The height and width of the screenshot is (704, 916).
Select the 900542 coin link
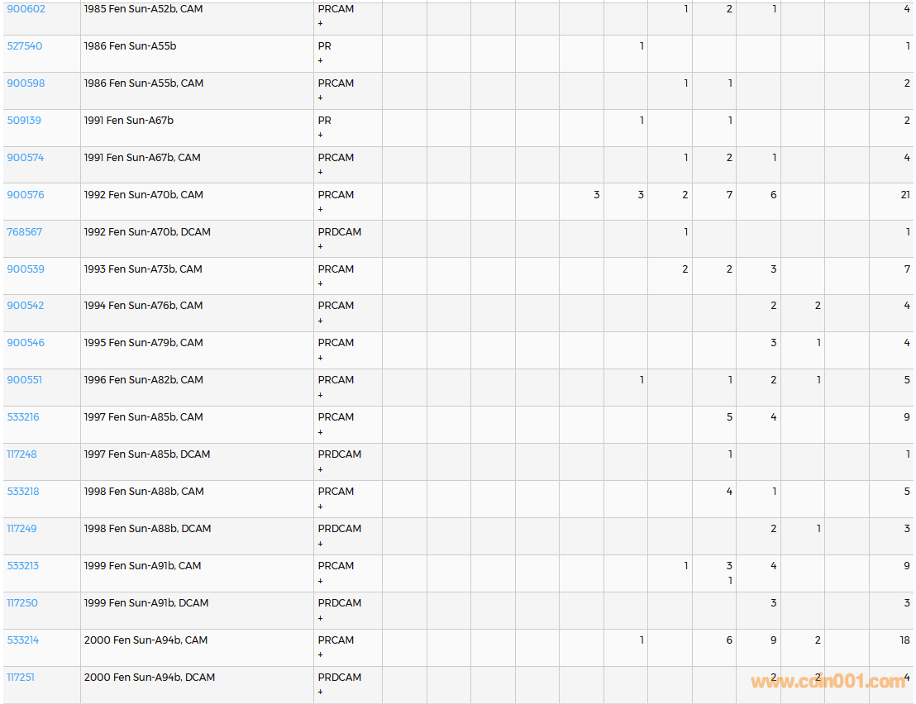[26, 306]
